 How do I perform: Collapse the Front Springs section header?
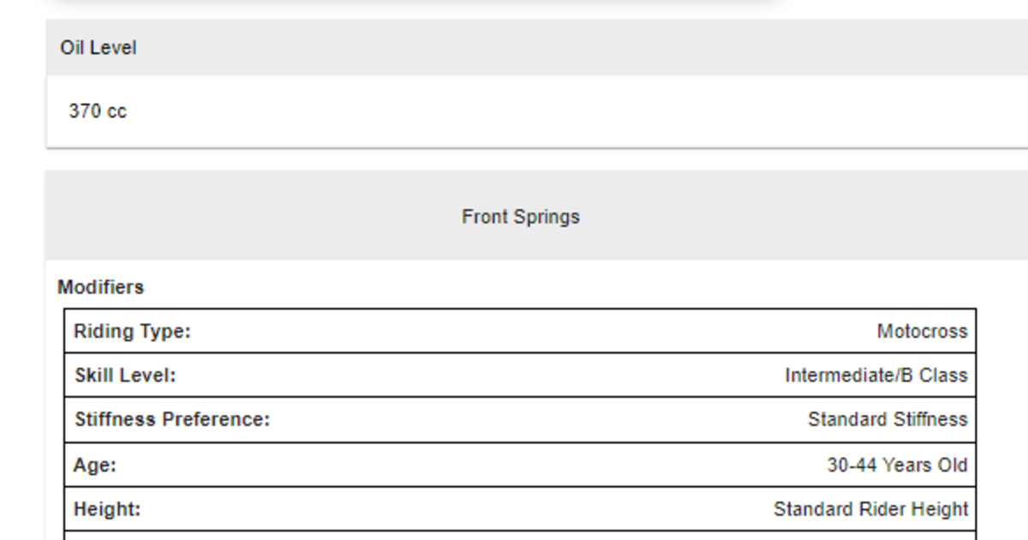pos(520,217)
